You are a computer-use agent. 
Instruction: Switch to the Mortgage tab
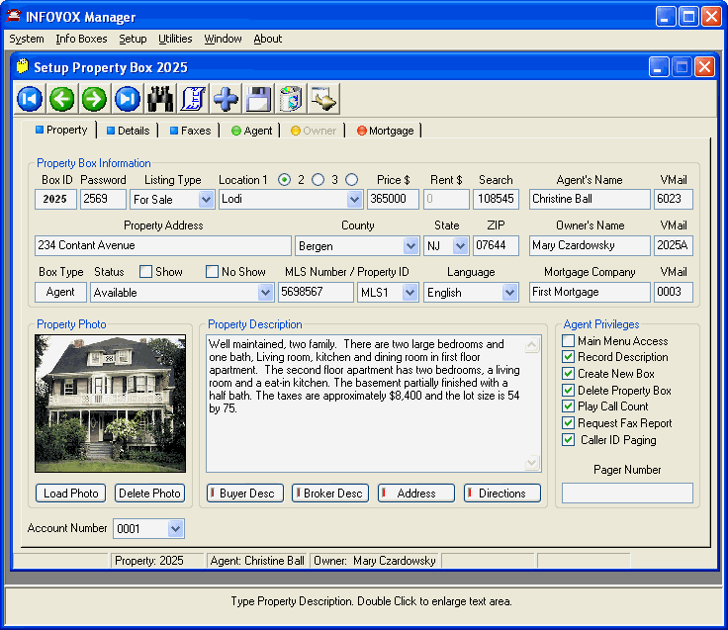tap(386, 131)
